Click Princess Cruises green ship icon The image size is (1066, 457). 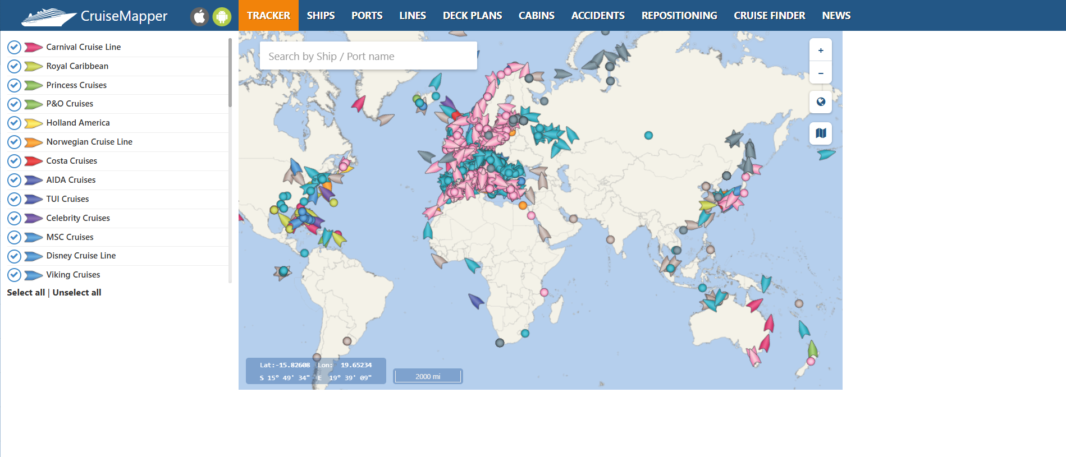34,85
